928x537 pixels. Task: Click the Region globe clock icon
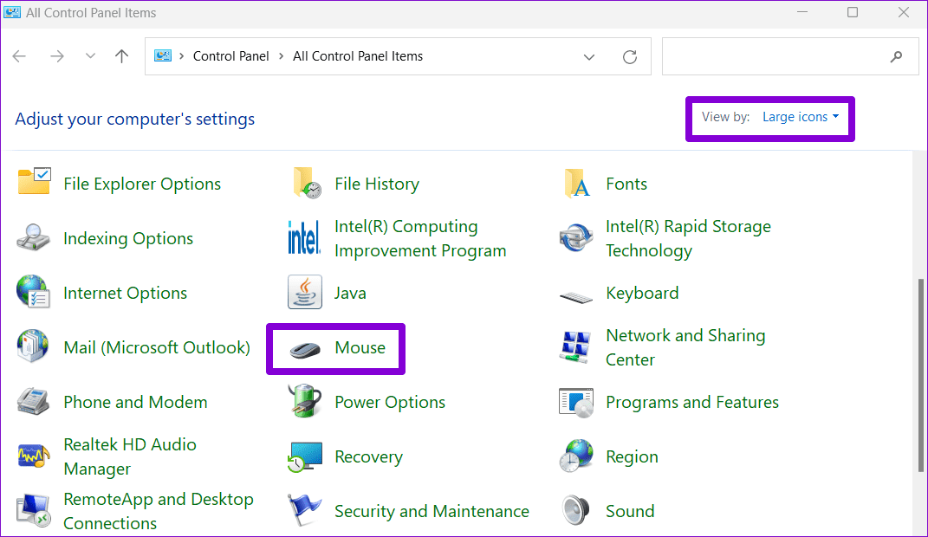click(575, 456)
